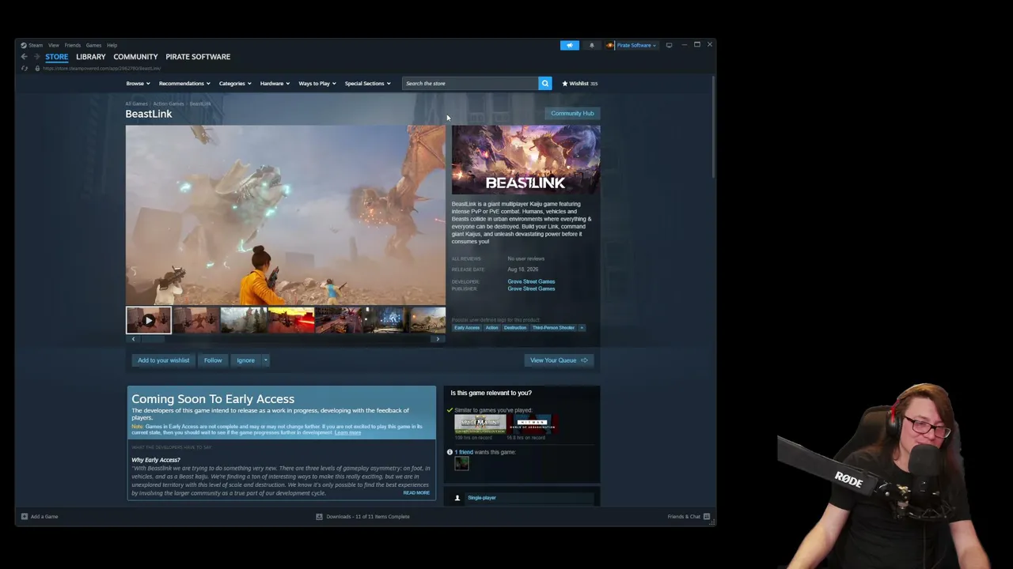Expand the Browse dropdown

(x=138, y=84)
